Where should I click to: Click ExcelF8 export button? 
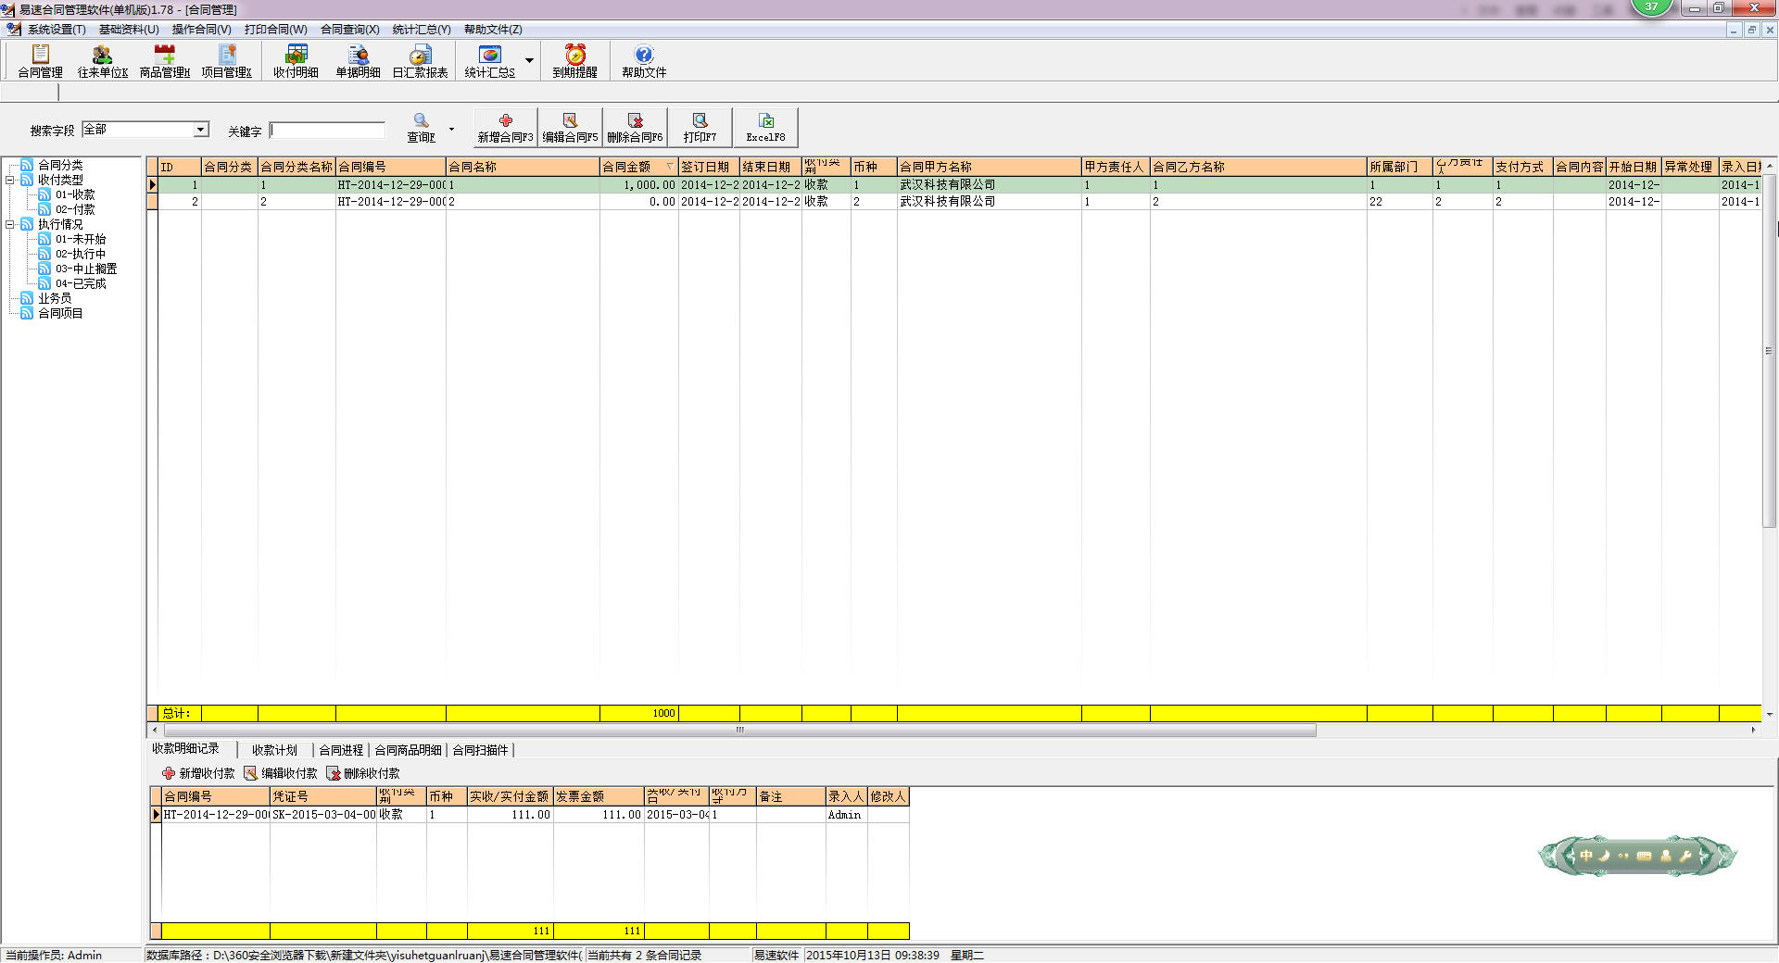(765, 127)
